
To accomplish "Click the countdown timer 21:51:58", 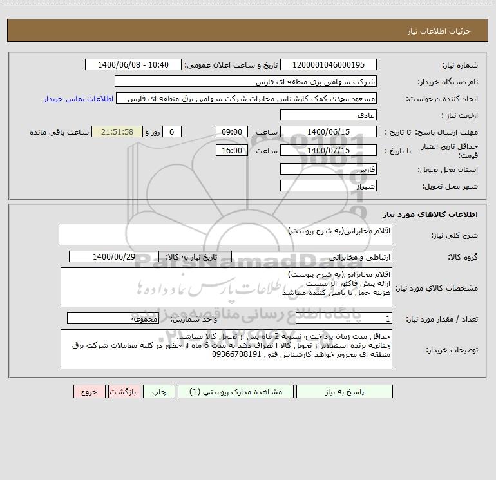I will 117,131.
